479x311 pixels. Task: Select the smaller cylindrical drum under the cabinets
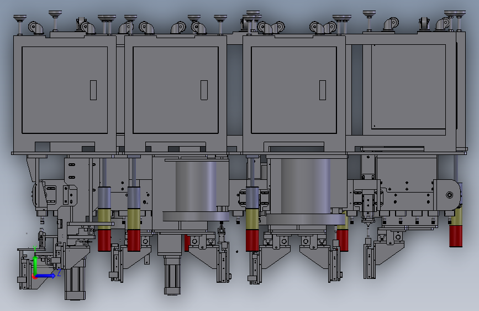[196, 186]
